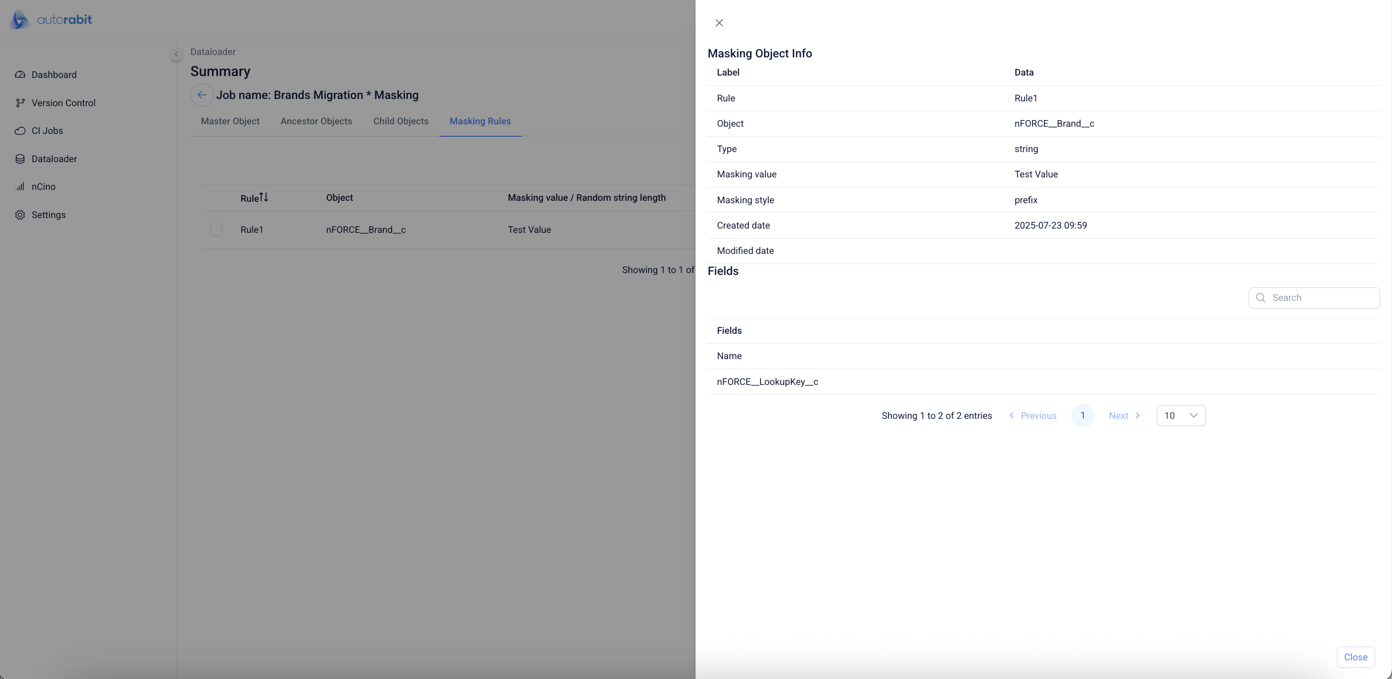The height and width of the screenshot is (679, 1392).
Task: Open Dashboard via its gauge icon
Action: click(x=20, y=75)
